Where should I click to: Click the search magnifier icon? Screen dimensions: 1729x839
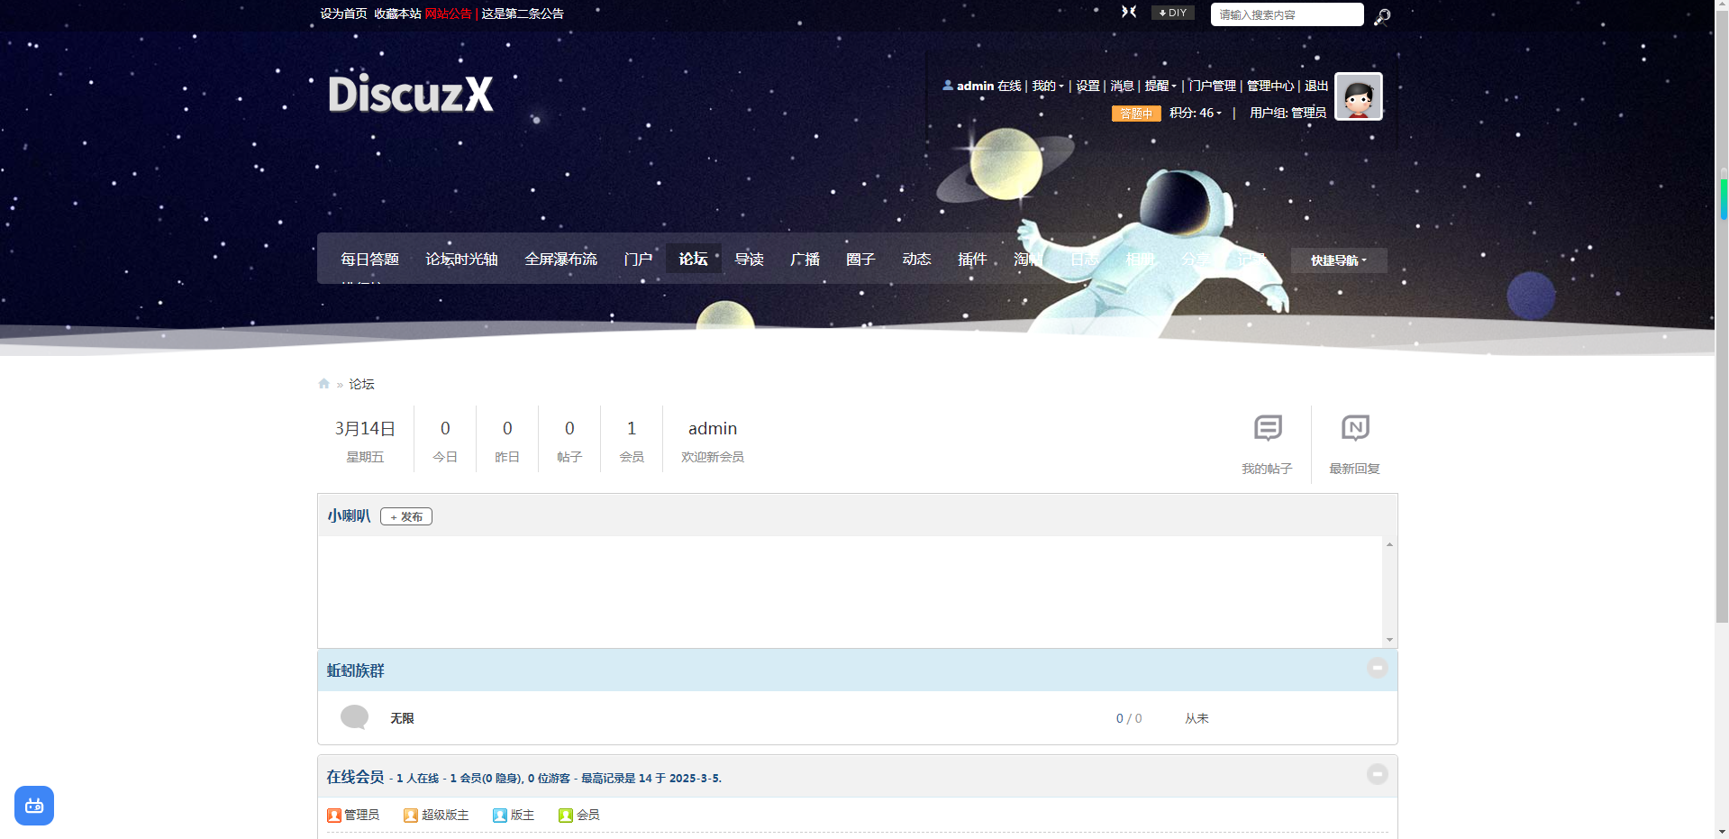tap(1382, 16)
